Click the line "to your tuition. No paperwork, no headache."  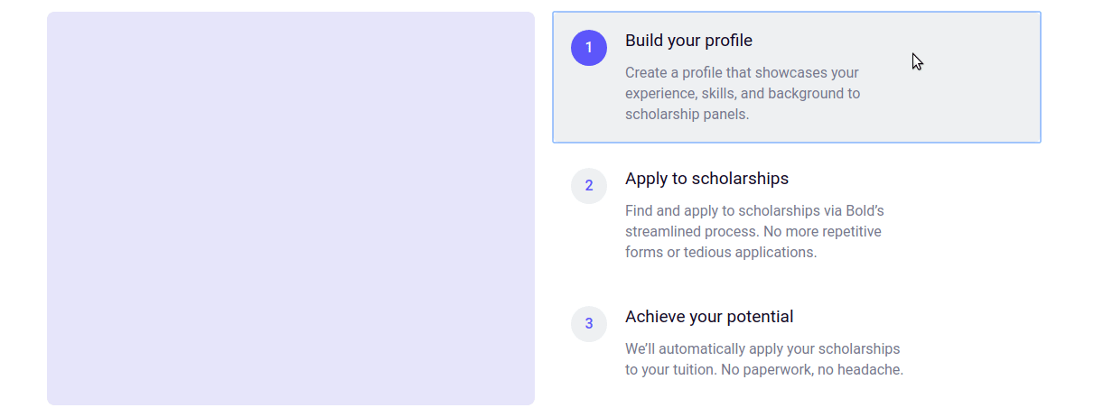pyautogui.click(x=764, y=369)
